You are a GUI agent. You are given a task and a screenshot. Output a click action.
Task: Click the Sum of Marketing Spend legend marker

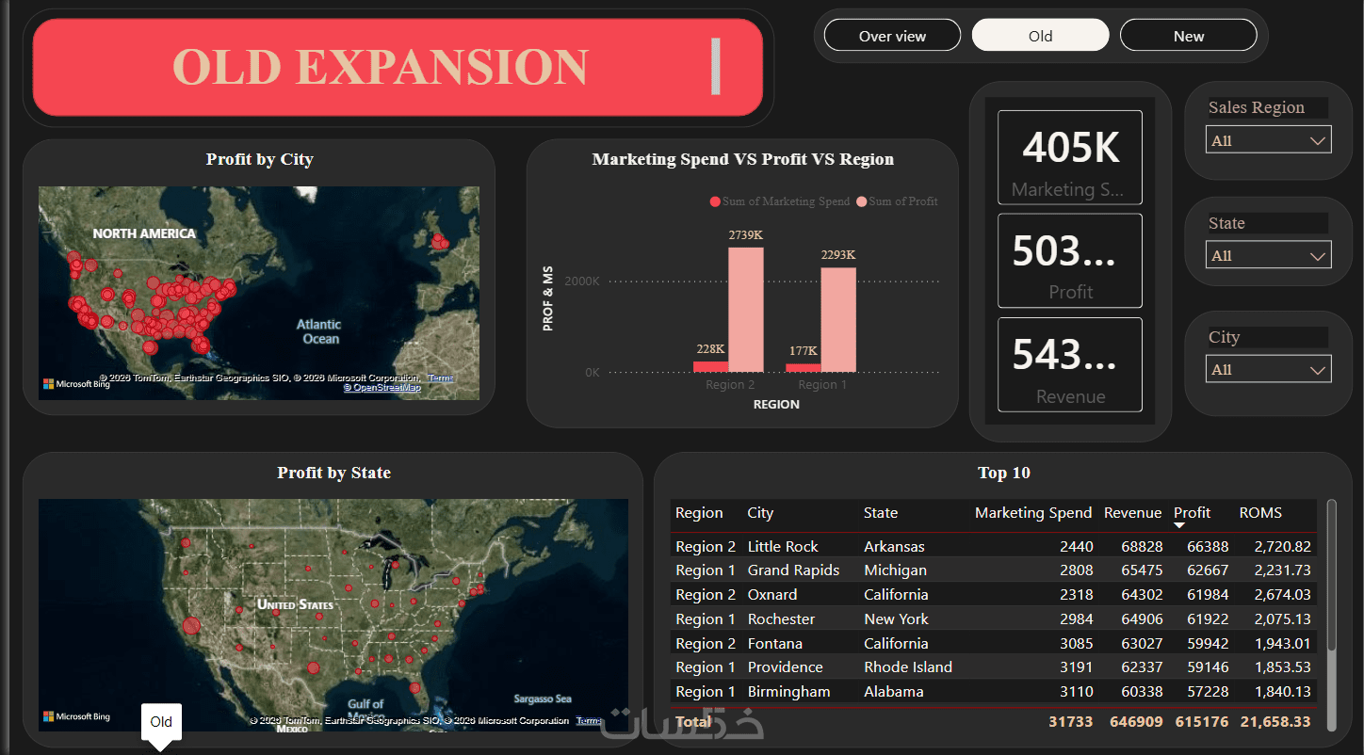(715, 201)
